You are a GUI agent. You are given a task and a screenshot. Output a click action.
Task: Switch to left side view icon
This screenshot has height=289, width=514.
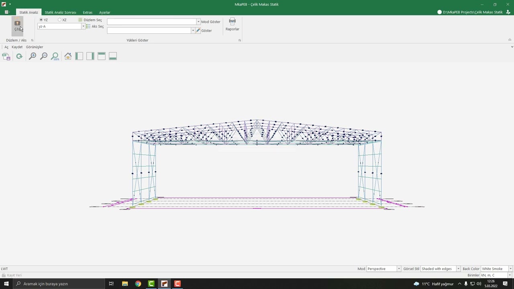(79, 56)
